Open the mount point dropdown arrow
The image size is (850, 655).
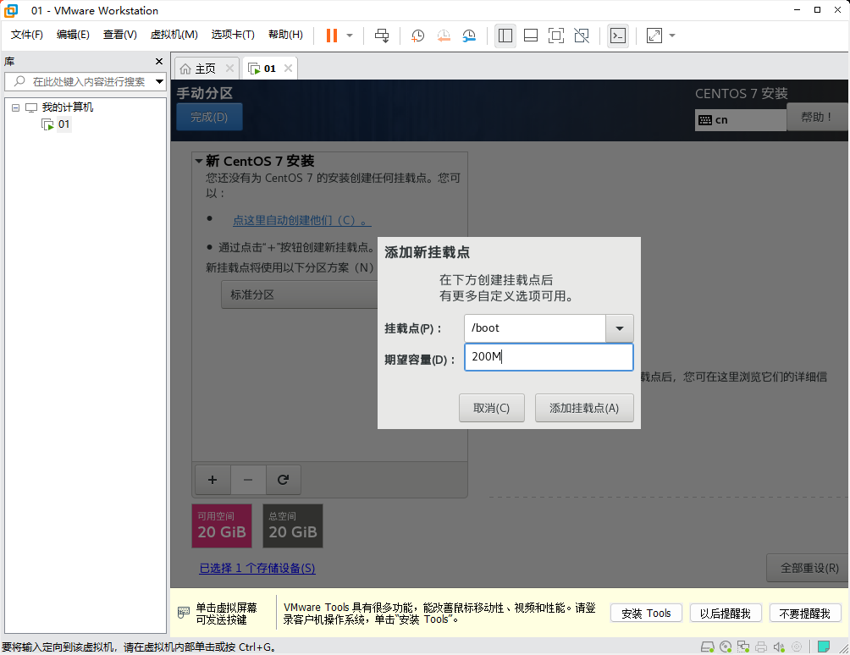620,328
